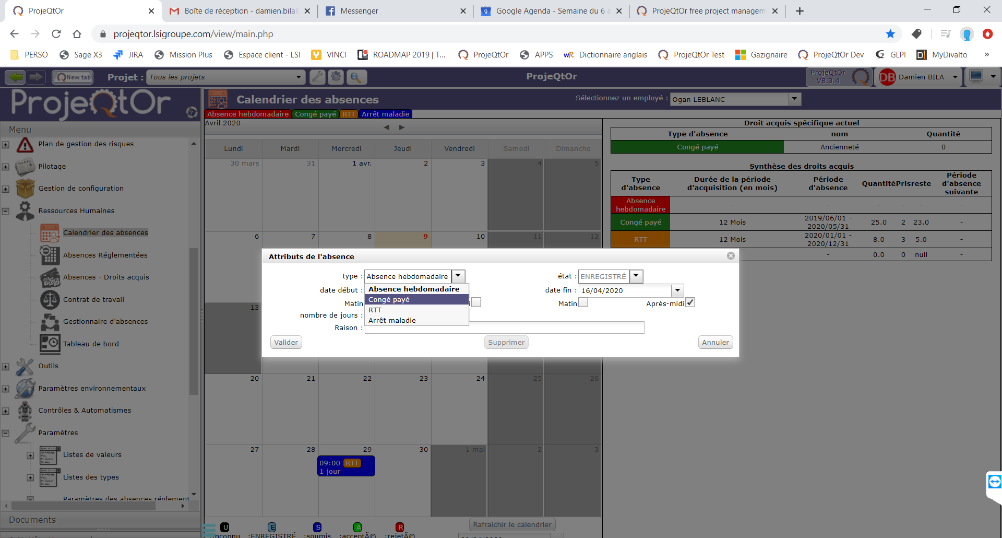
Task: Open the date fin dropdown arrow
Action: (x=677, y=290)
